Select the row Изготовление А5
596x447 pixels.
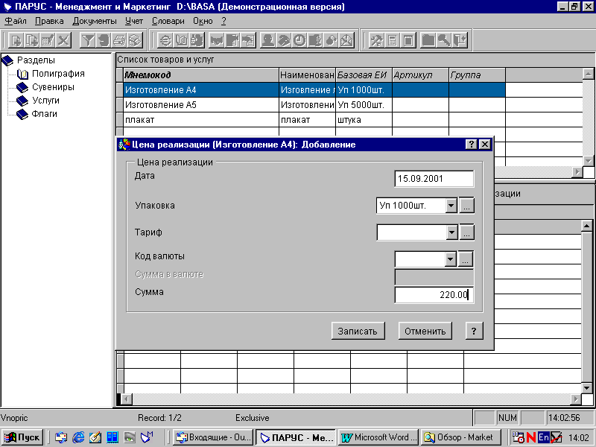click(314, 105)
